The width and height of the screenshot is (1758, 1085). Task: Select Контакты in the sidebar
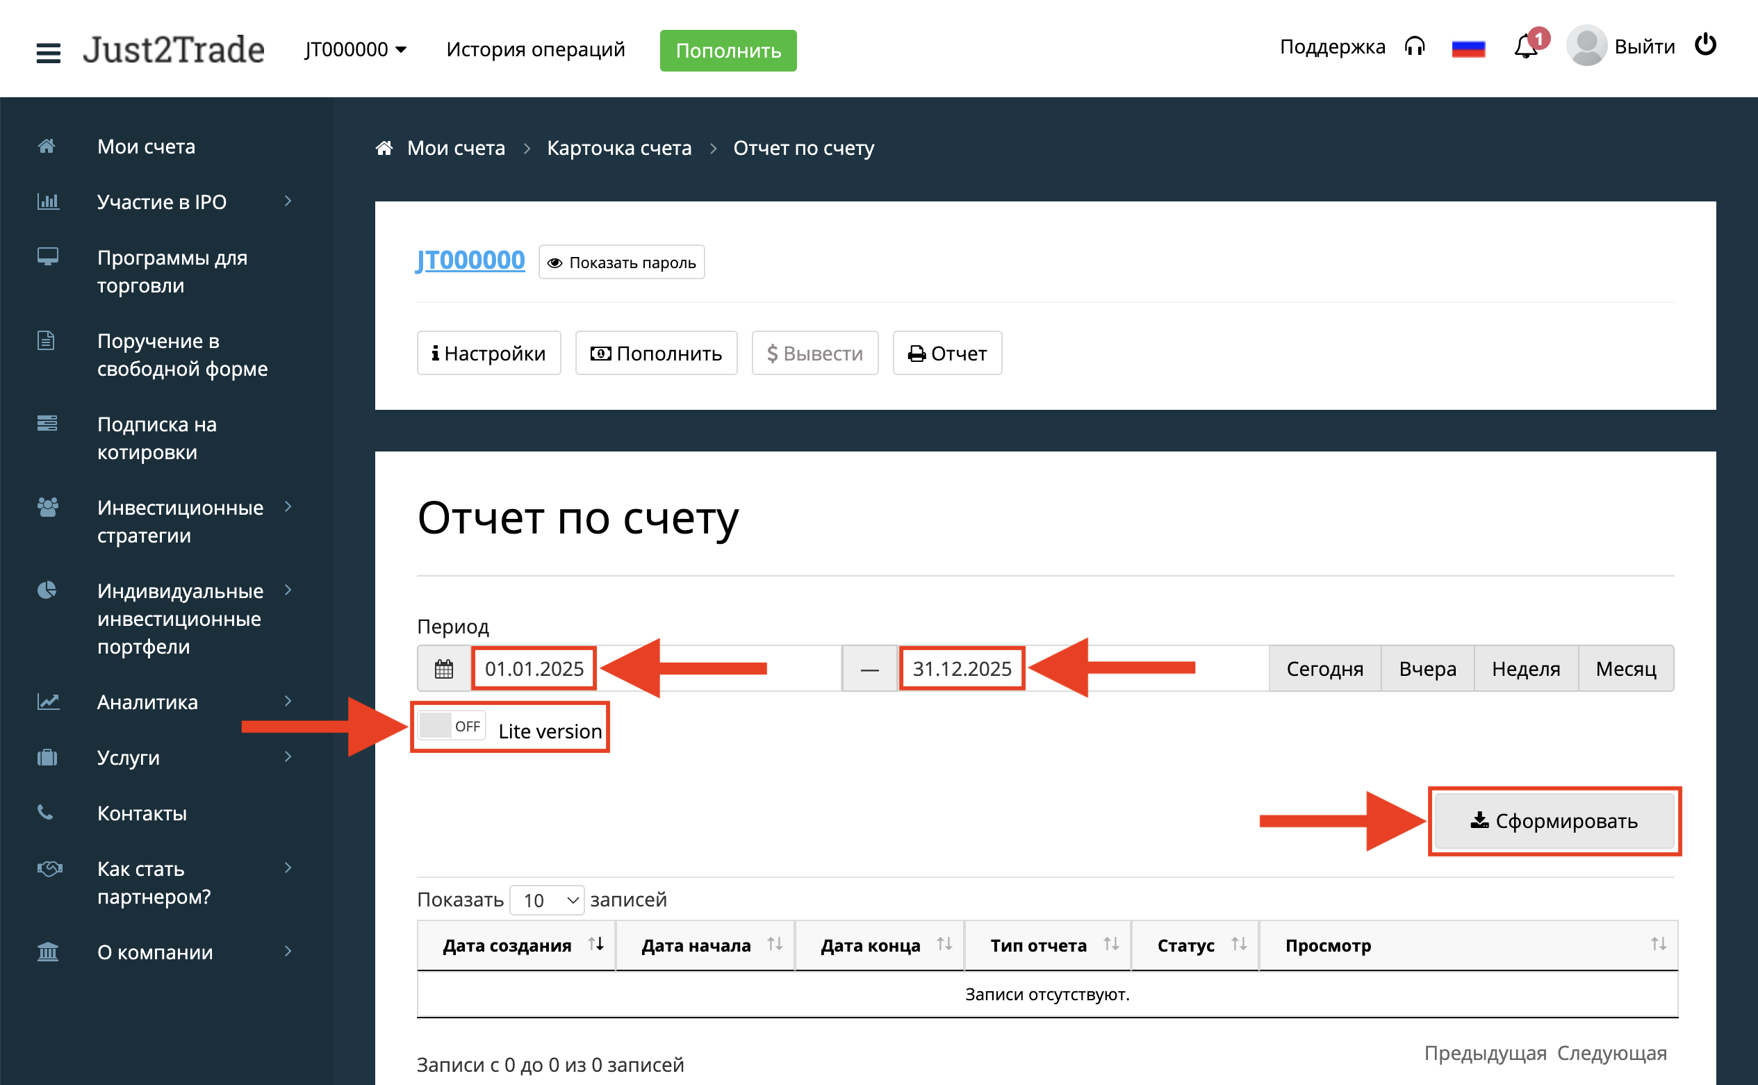[x=142, y=813]
